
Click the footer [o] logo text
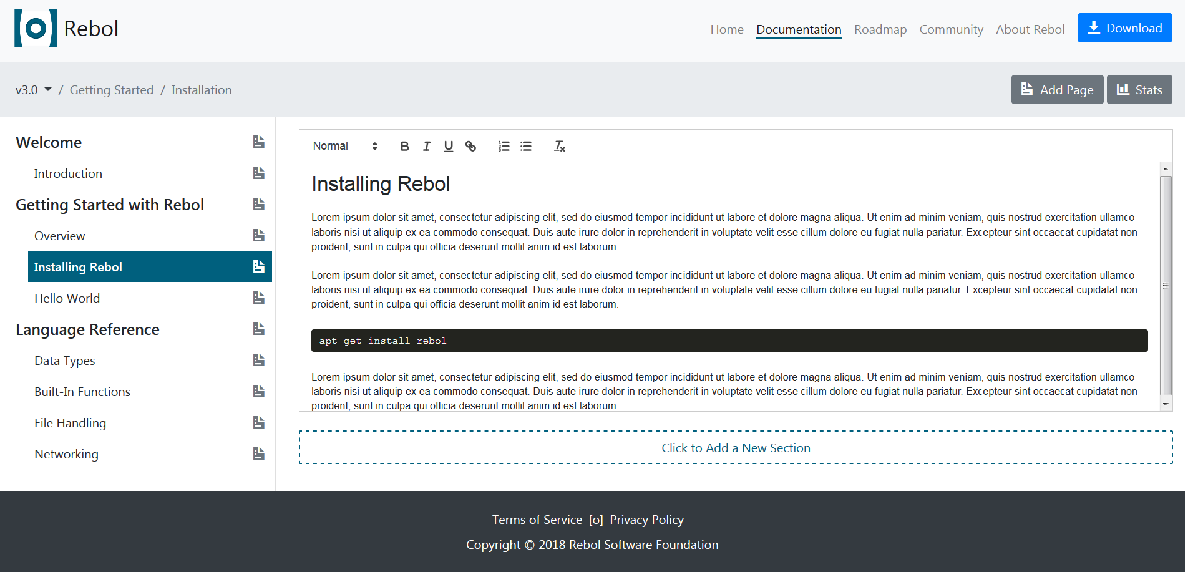point(596,520)
